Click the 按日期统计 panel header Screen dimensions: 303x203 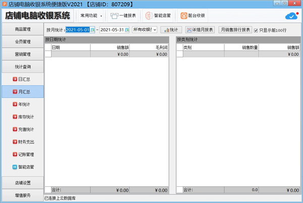click(107, 40)
